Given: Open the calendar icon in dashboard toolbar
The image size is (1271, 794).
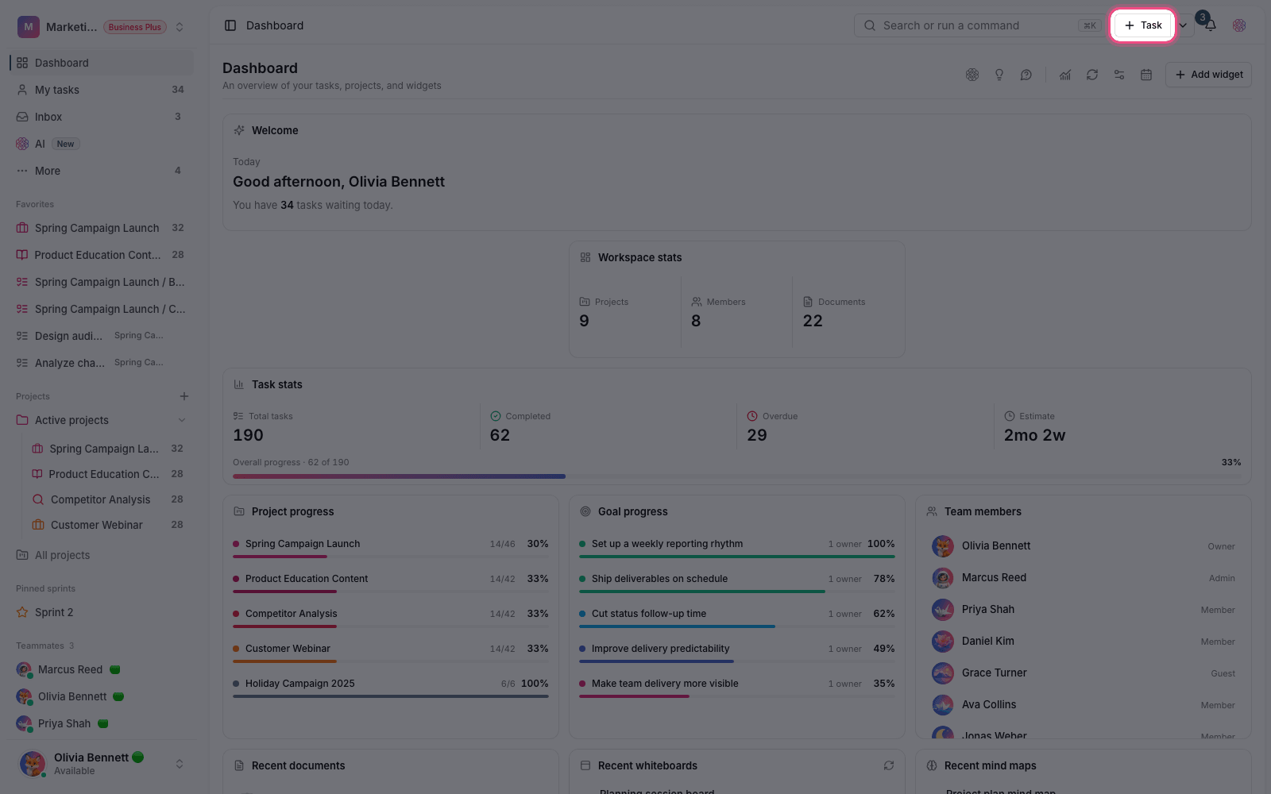Looking at the screenshot, I should click(x=1146, y=75).
